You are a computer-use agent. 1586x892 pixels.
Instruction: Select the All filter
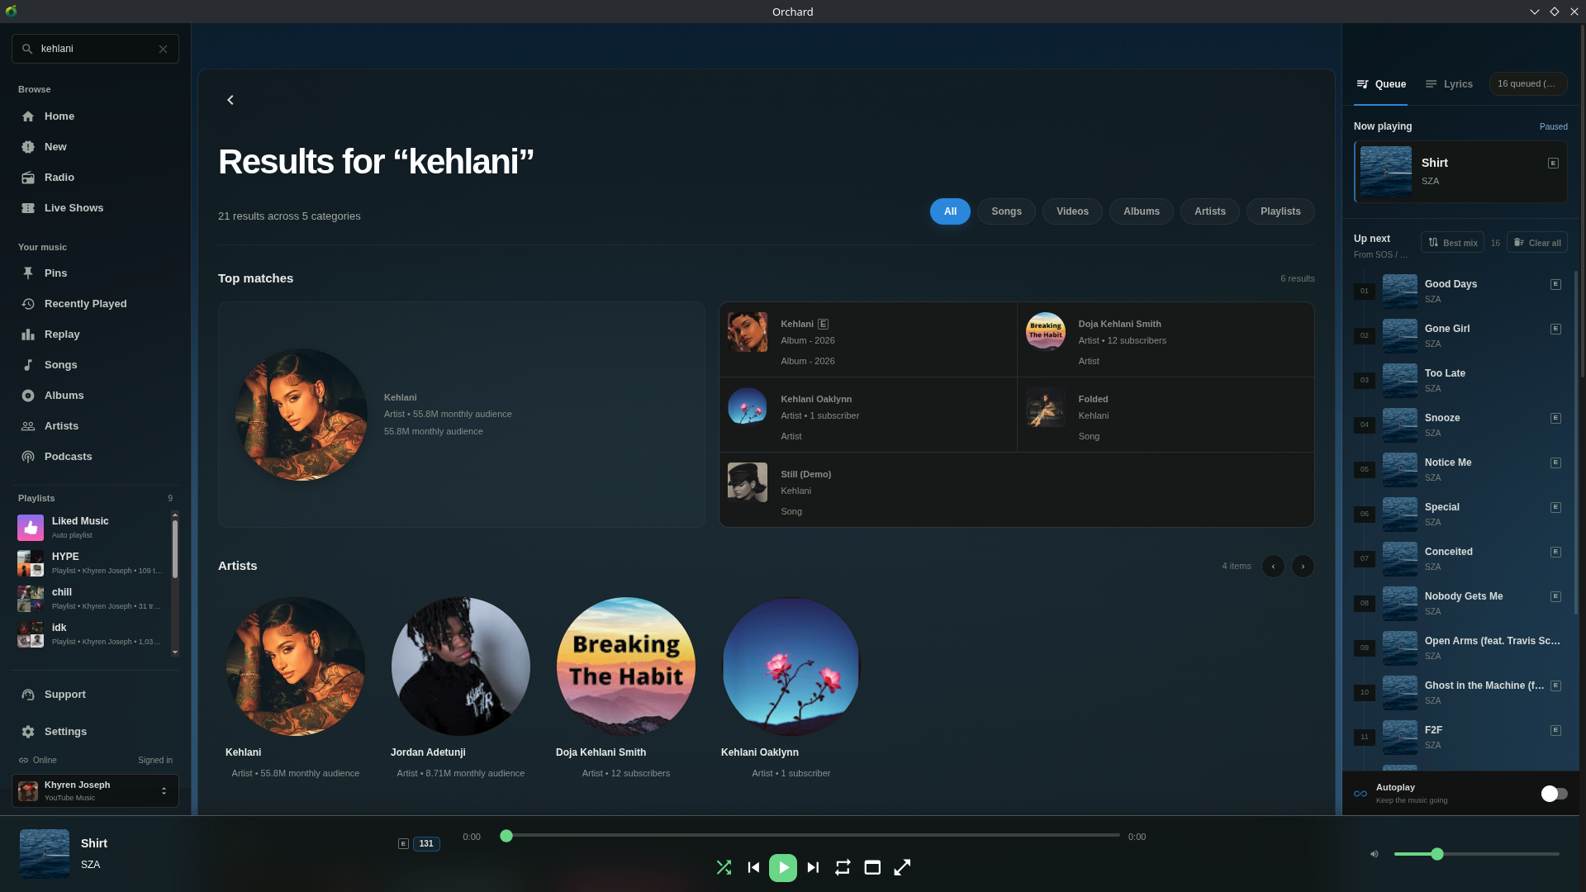950,211
